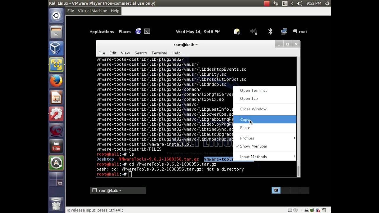Open the terminal Search menu
Screen dimensions: 379x213
coord(141,53)
